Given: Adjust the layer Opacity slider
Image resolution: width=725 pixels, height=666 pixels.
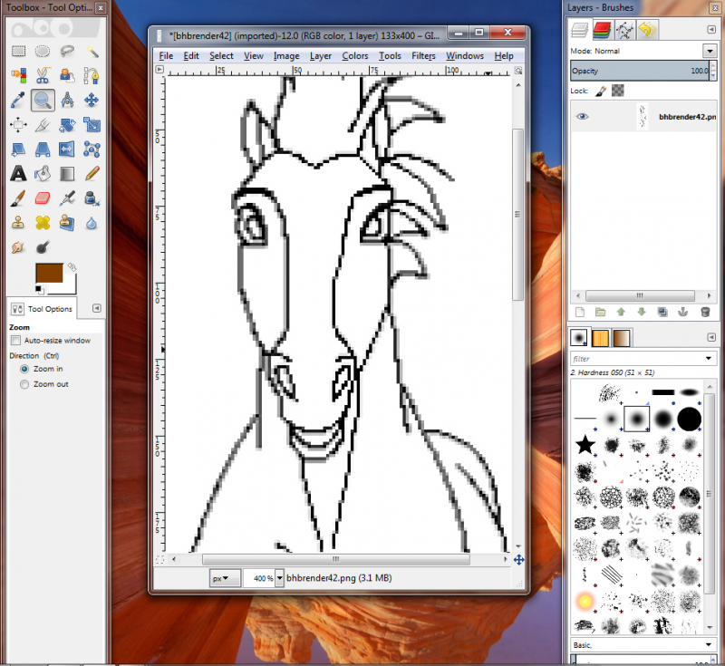Looking at the screenshot, I should tap(640, 71).
